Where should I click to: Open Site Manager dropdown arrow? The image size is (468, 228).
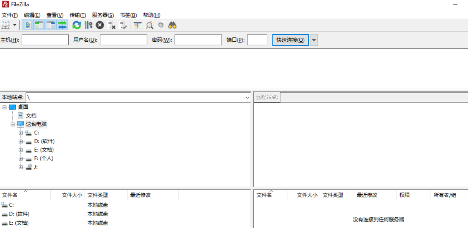15,25
